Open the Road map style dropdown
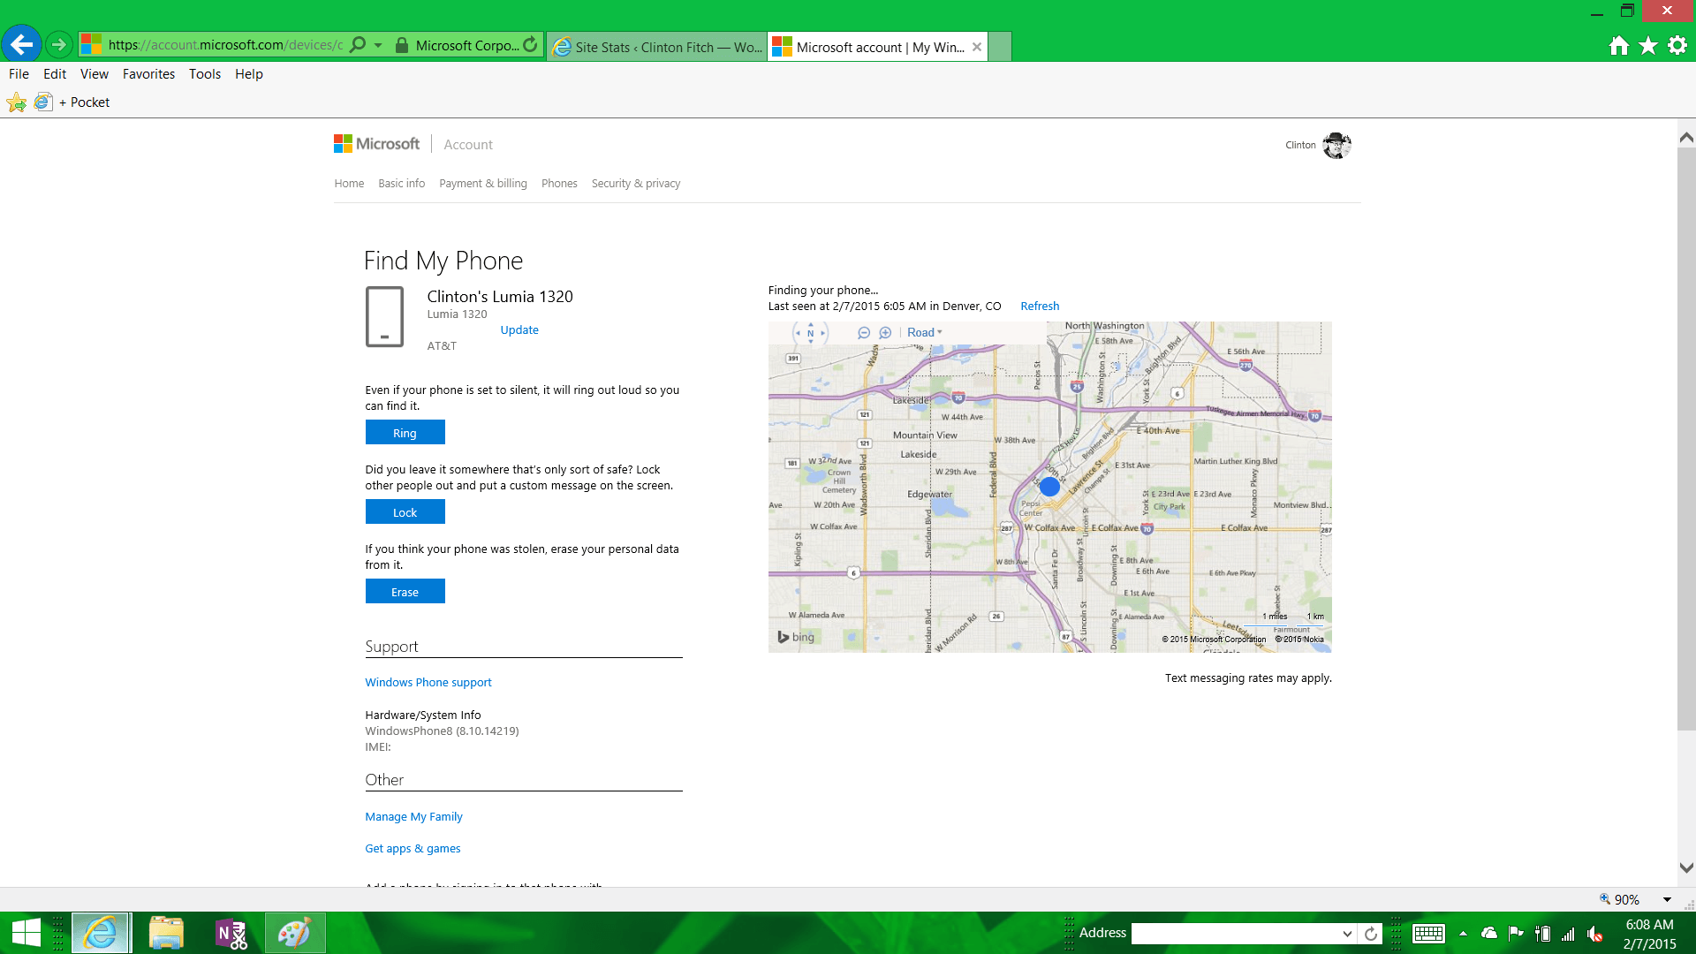The width and height of the screenshot is (1696, 954). (x=924, y=333)
